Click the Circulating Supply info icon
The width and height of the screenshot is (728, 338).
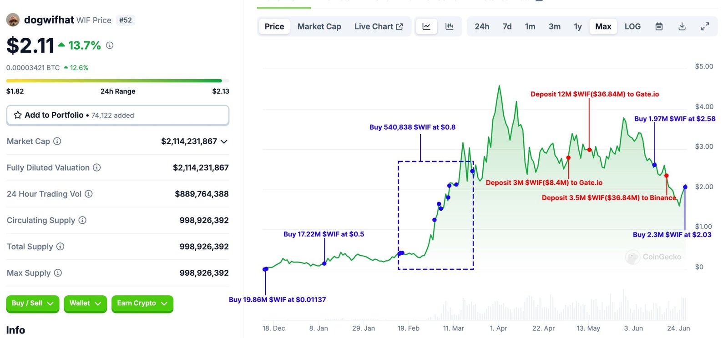(x=82, y=220)
